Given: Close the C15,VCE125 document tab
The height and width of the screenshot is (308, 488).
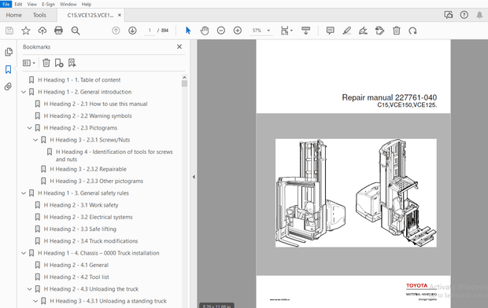Looking at the screenshot, I should 120,15.
